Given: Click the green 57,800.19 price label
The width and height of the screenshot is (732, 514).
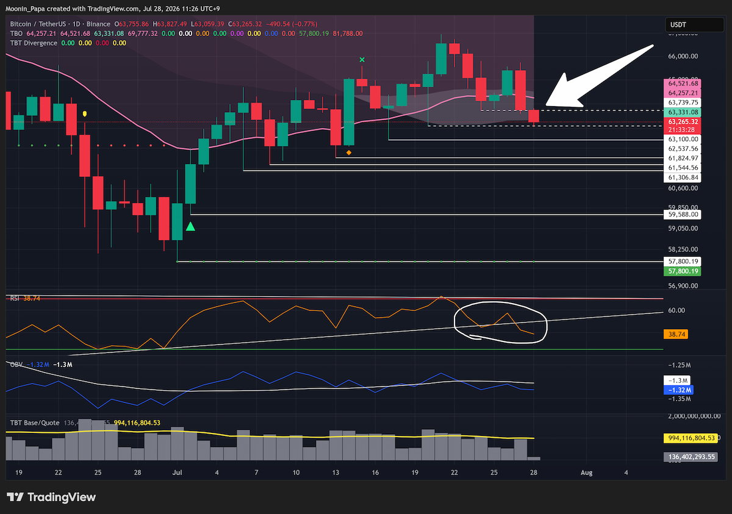Looking at the screenshot, I should 683,271.
